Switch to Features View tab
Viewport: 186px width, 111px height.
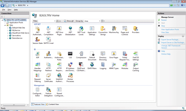point(38,104)
